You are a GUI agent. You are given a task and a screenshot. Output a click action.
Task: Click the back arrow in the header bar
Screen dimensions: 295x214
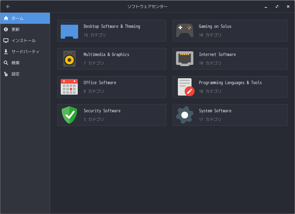point(8,6)
